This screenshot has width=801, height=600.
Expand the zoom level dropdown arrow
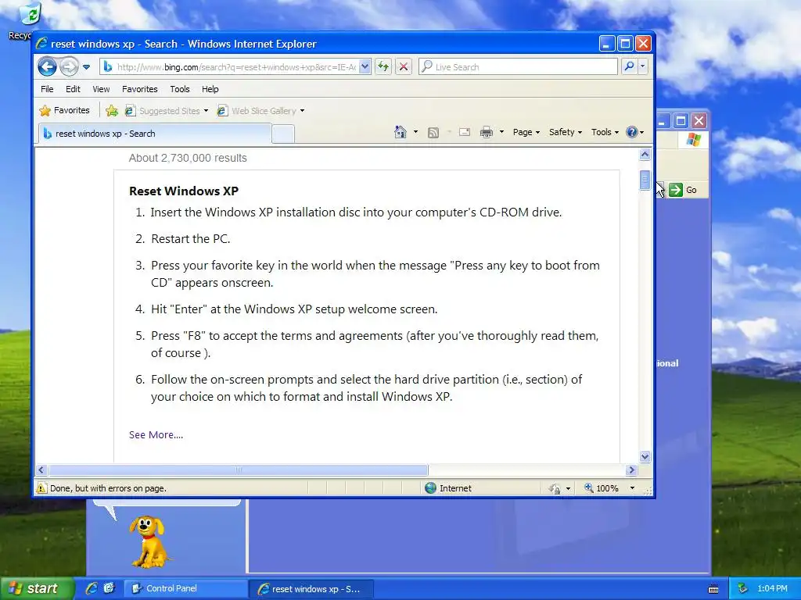(632, 488)
